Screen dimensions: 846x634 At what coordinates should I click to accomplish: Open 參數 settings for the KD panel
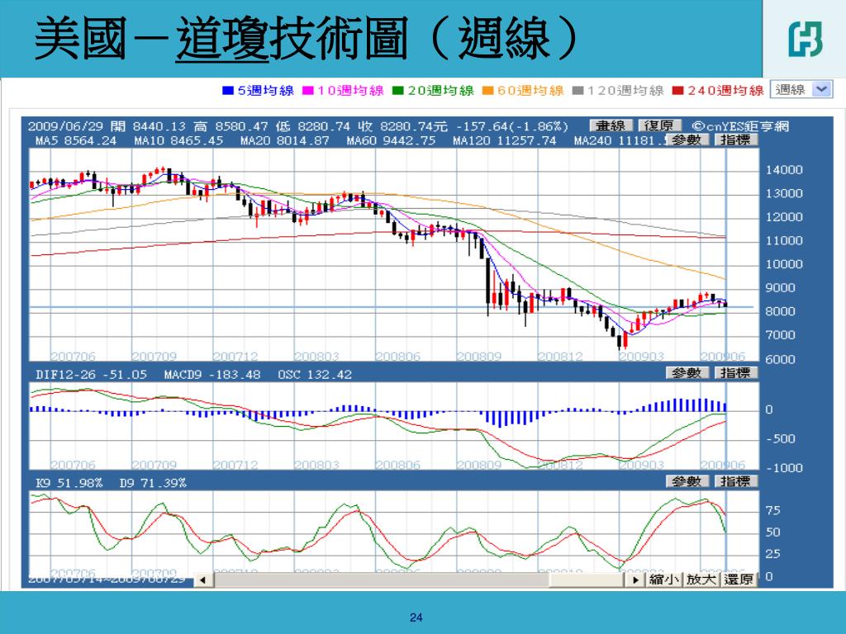pos(687,481)
